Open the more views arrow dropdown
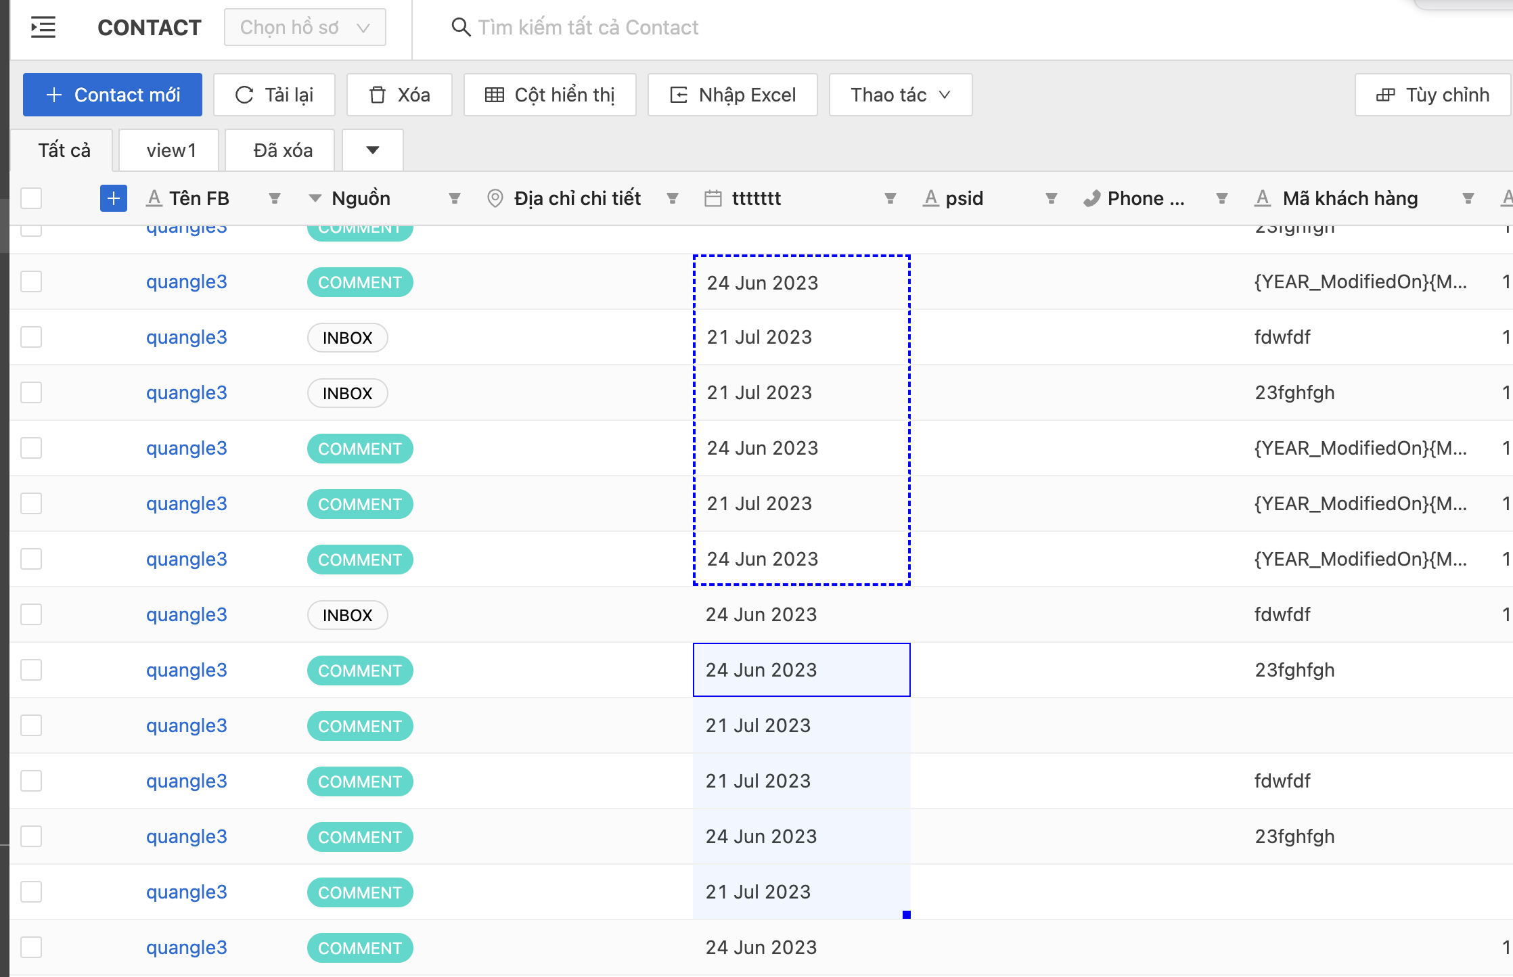 point(373,150)
